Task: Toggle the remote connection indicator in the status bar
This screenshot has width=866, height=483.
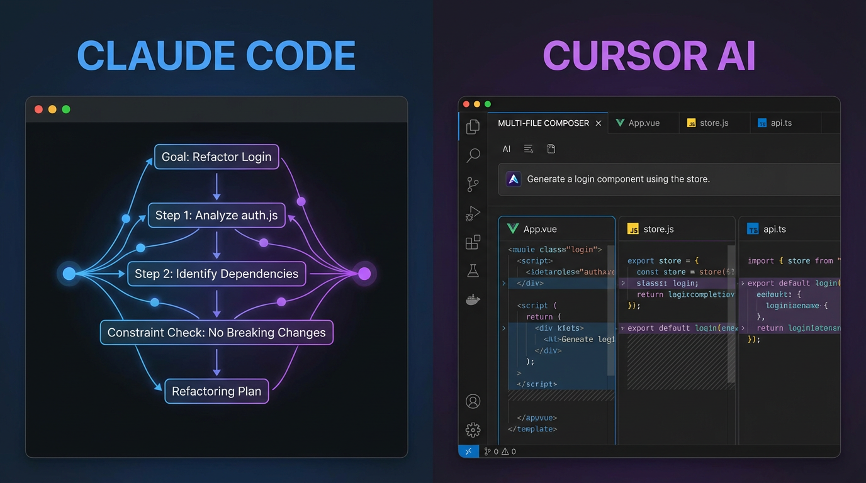Action: [468, 451]
